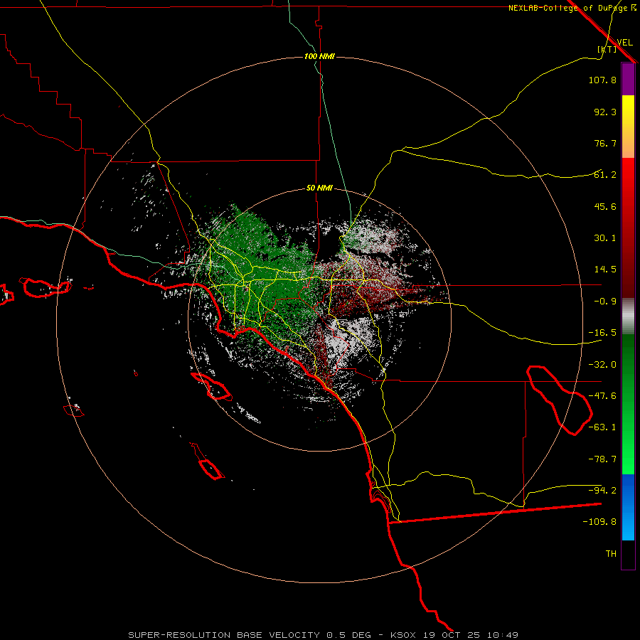Click the yellow-orange segment of color bar

coord(628,127)
